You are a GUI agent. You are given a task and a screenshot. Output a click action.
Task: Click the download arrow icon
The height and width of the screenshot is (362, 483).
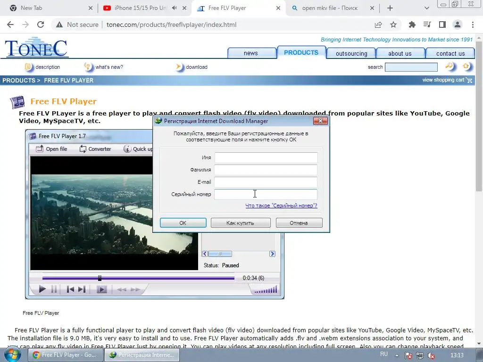pos(179,66)
